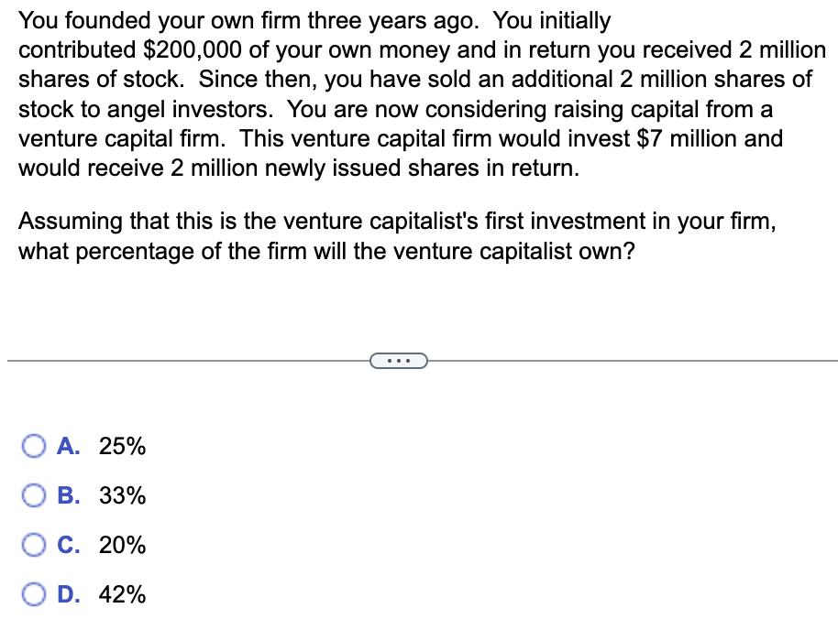
Task: Select the radio button for option A
Action: [34, 446]
